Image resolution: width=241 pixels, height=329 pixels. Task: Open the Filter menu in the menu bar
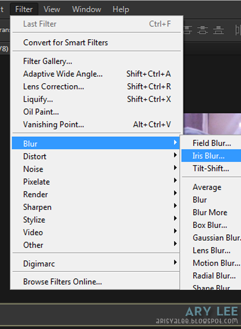pos(24,9)
